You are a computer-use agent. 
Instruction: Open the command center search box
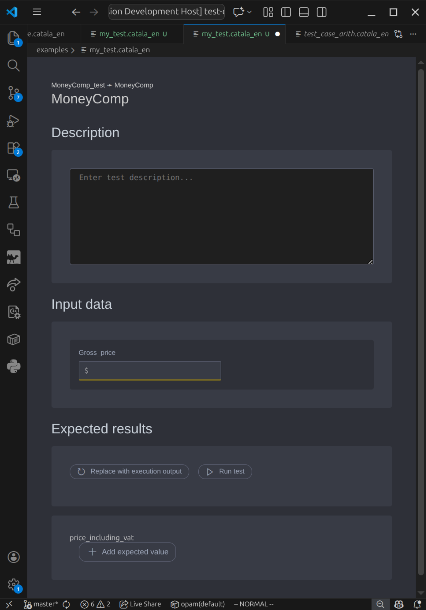167,12
